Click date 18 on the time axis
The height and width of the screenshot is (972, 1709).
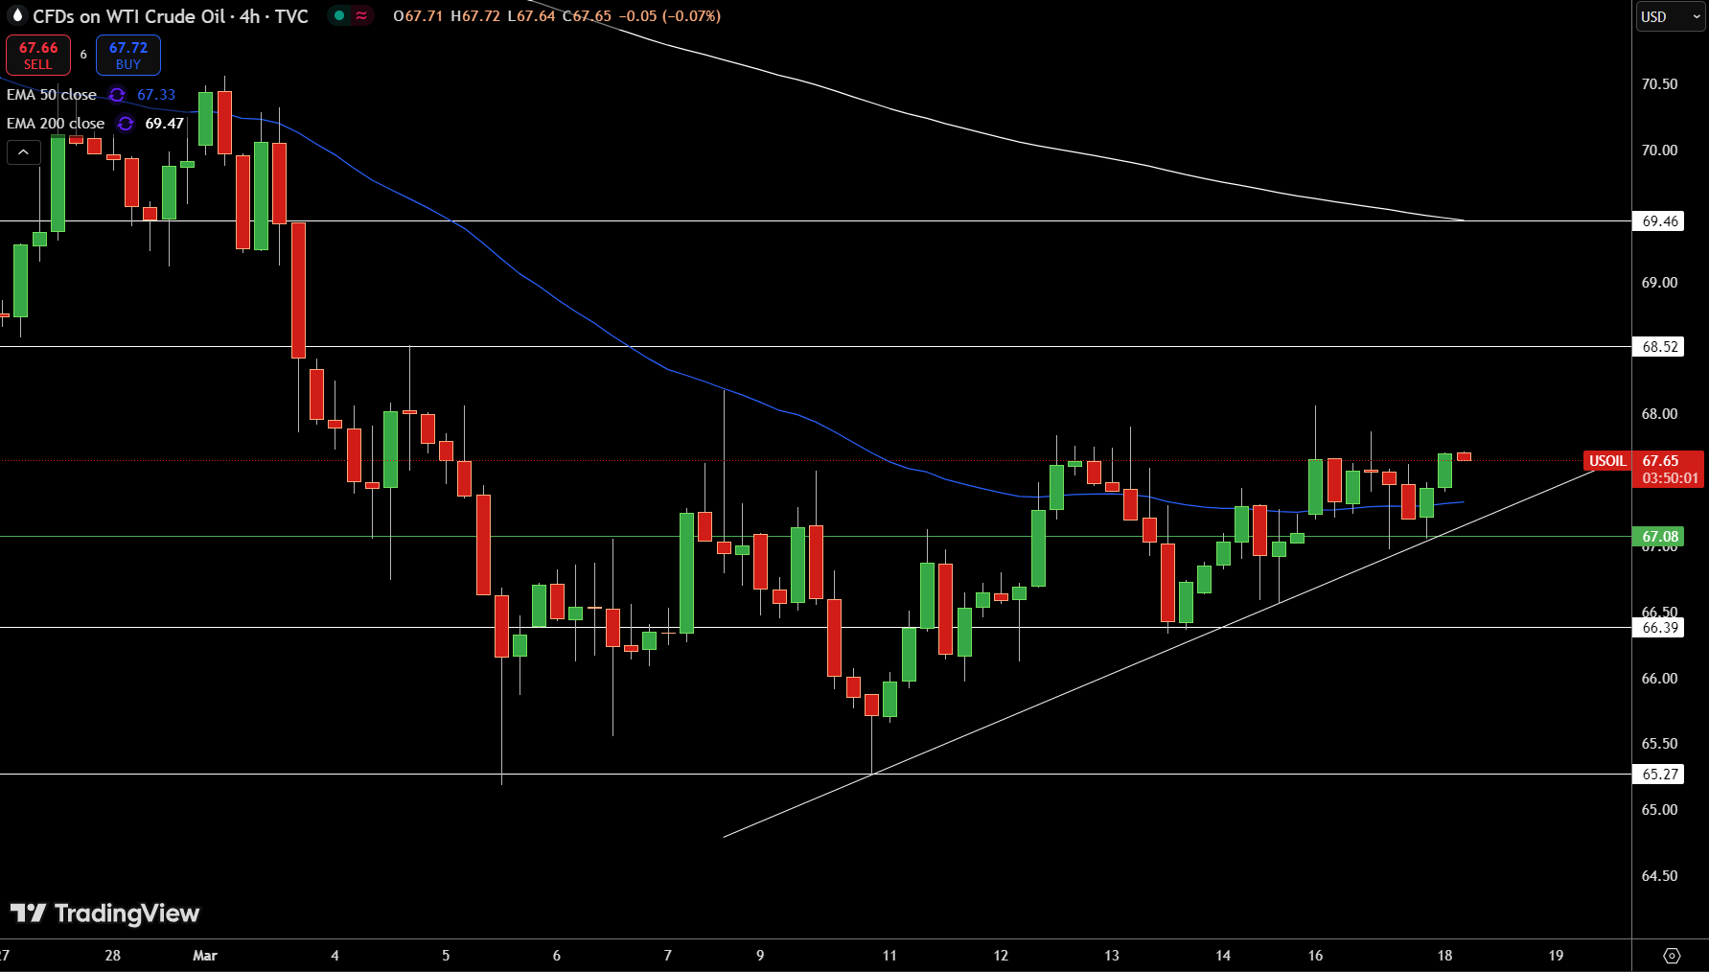coord(1444,956)
